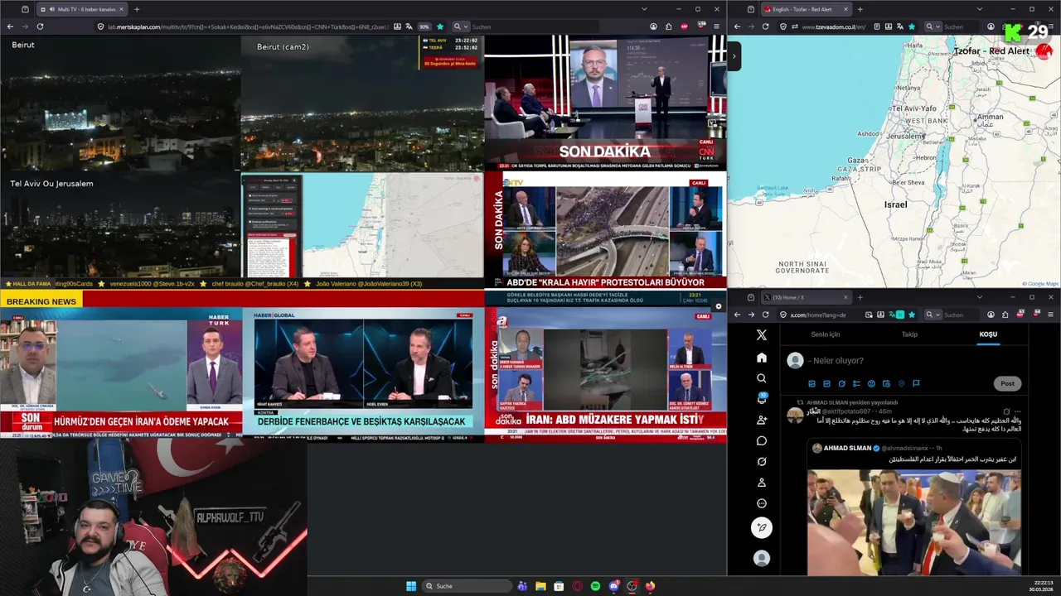This screenshot has width=1061, height=596.
Task: Click the Tel Aviv Ou Jerusalem camera feed
Action: [x=120, y=225]
